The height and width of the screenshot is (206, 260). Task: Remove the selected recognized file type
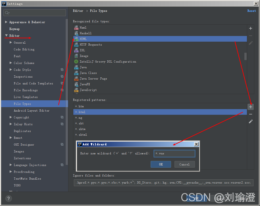tap(251, 36)
